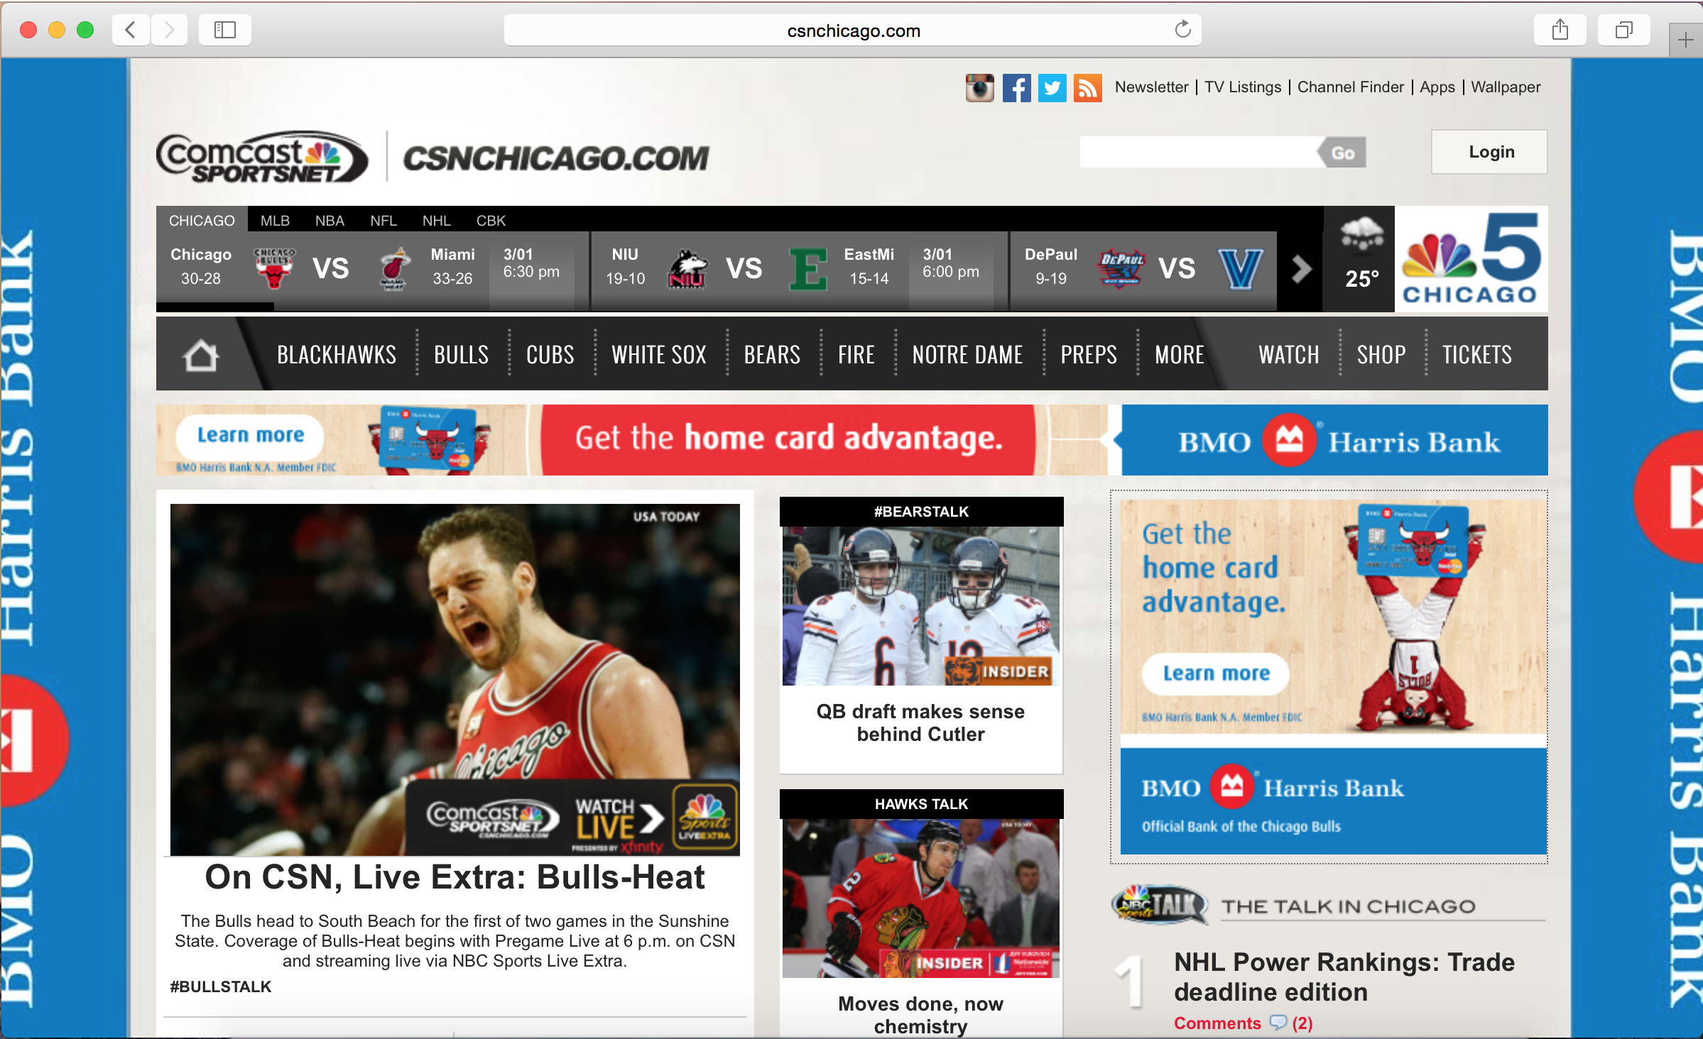Select the CBK scoreboard tab
The width and height of the screenshot is (1703, 1039).
click(491, 220)
